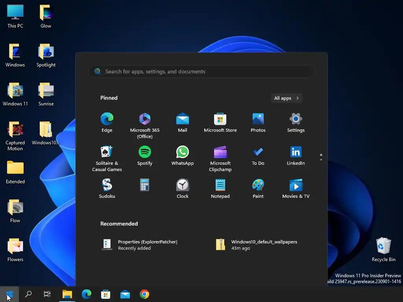Select the Glow folder on desktop
The image size is (403, 302).
[46, 16]
